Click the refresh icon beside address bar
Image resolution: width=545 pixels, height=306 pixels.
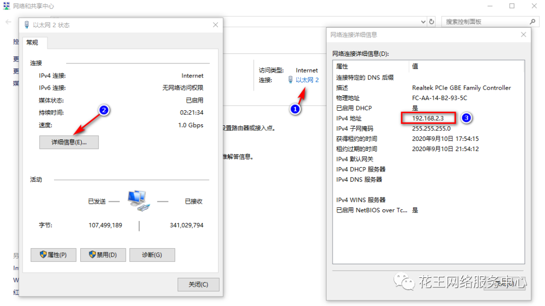coord(431,22)
